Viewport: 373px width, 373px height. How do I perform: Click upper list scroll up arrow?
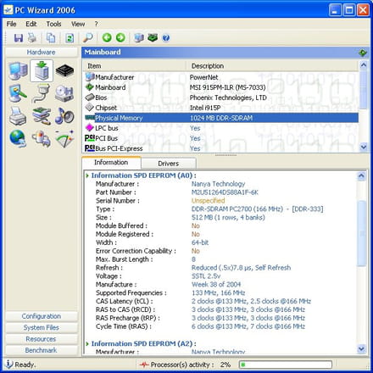click(x=364, y=65)
